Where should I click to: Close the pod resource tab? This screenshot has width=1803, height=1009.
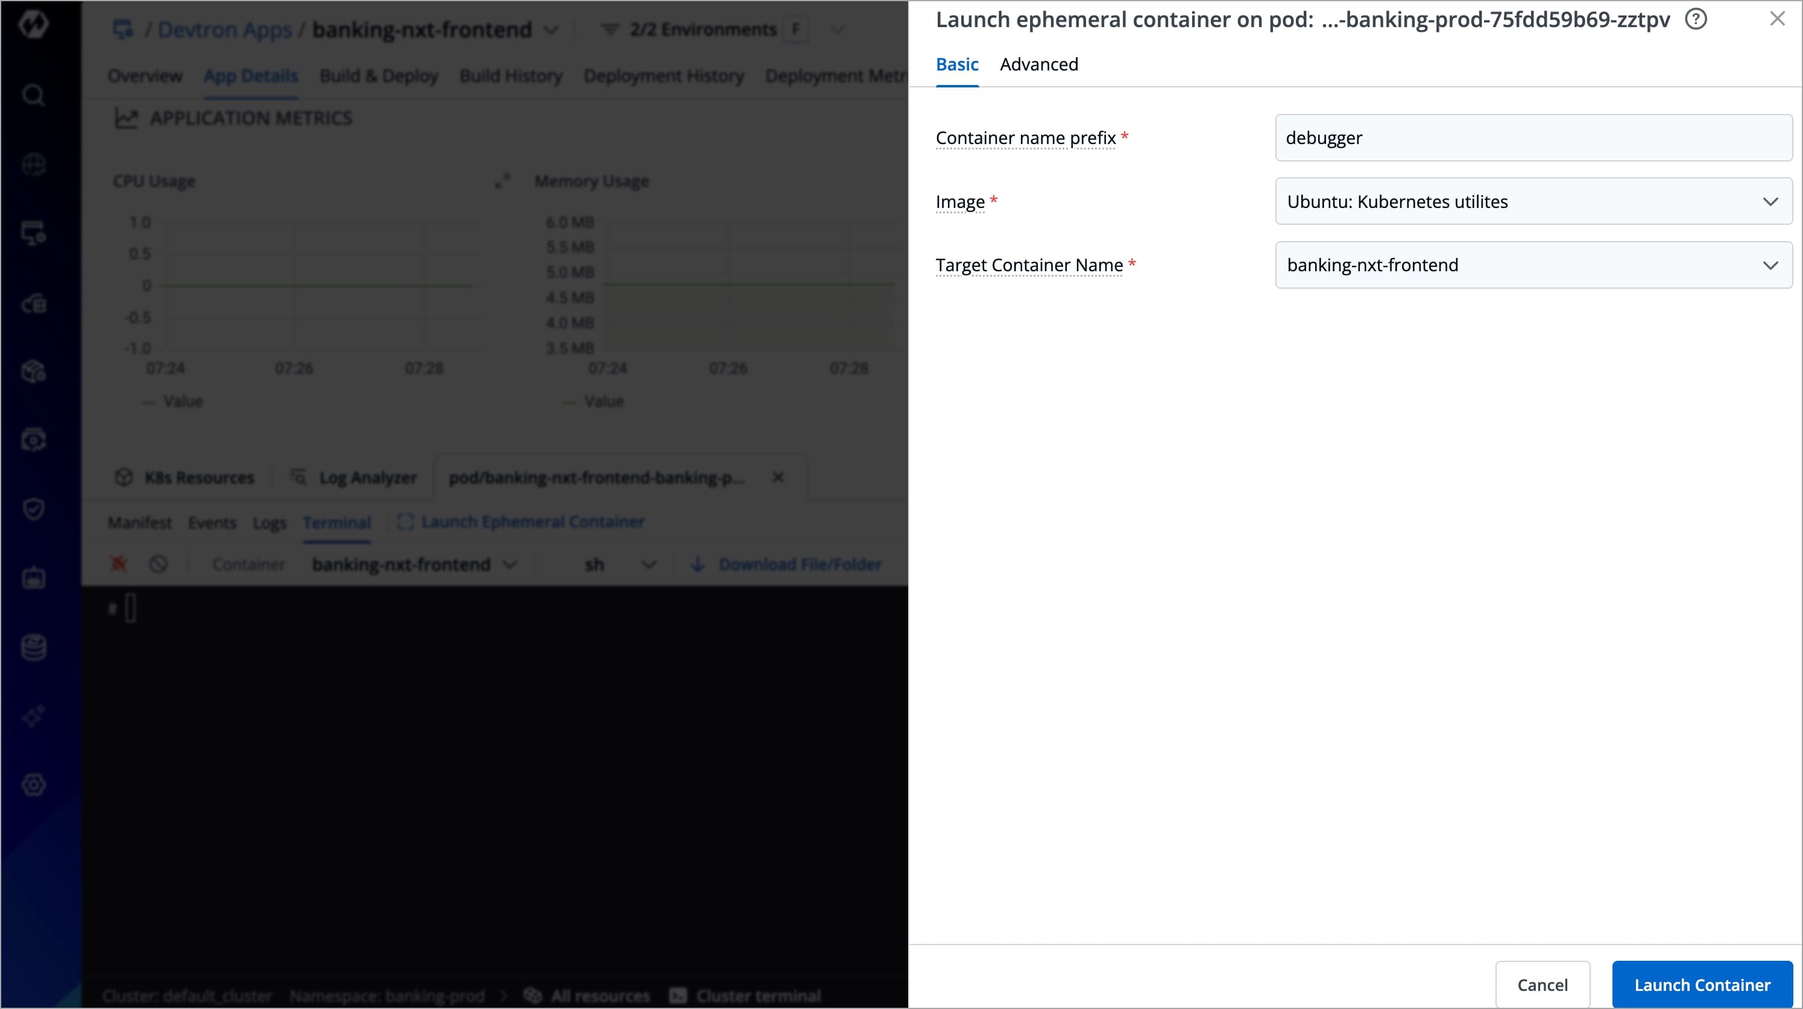coord(778,477)
